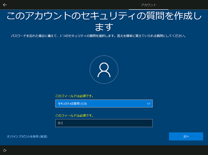Focus the 答え answer input field
Screen dimensions: 208x155
tap(104, 123)
